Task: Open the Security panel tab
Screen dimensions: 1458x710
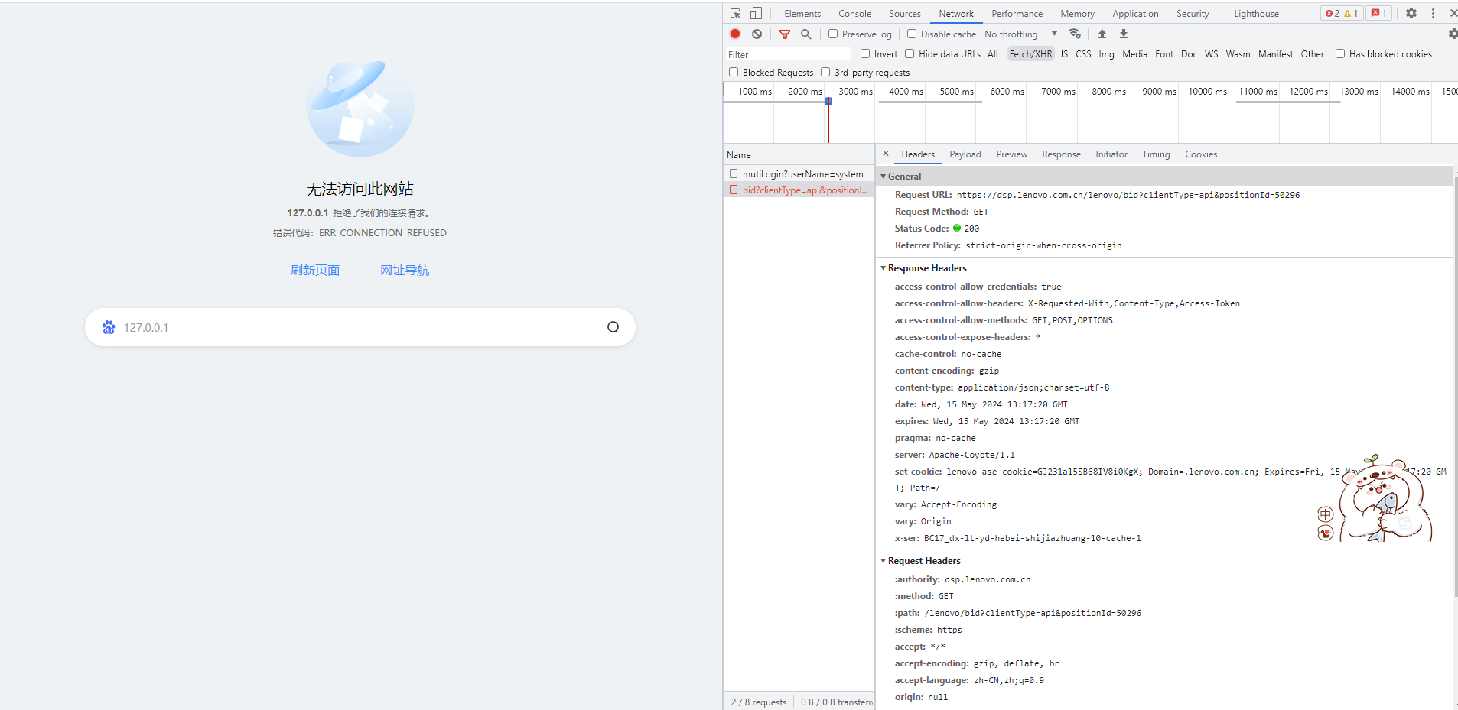Action: [1193, 14]
